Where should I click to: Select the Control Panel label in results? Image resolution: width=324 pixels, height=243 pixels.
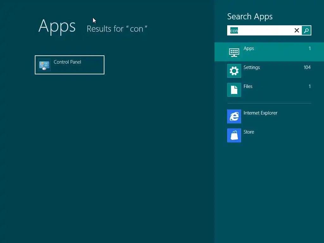coord(67,62)
